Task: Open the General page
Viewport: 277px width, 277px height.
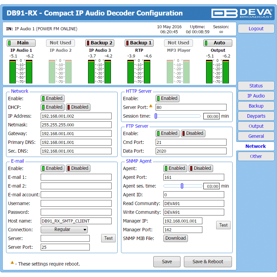Action: pyautogui.click(x=256, y=136)
